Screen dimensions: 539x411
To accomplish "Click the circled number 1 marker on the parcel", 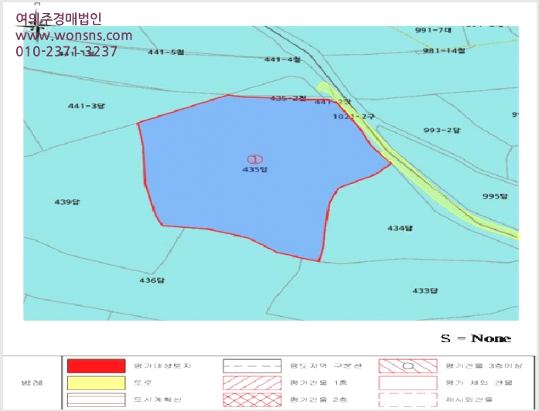I will [x=254, y=159].
